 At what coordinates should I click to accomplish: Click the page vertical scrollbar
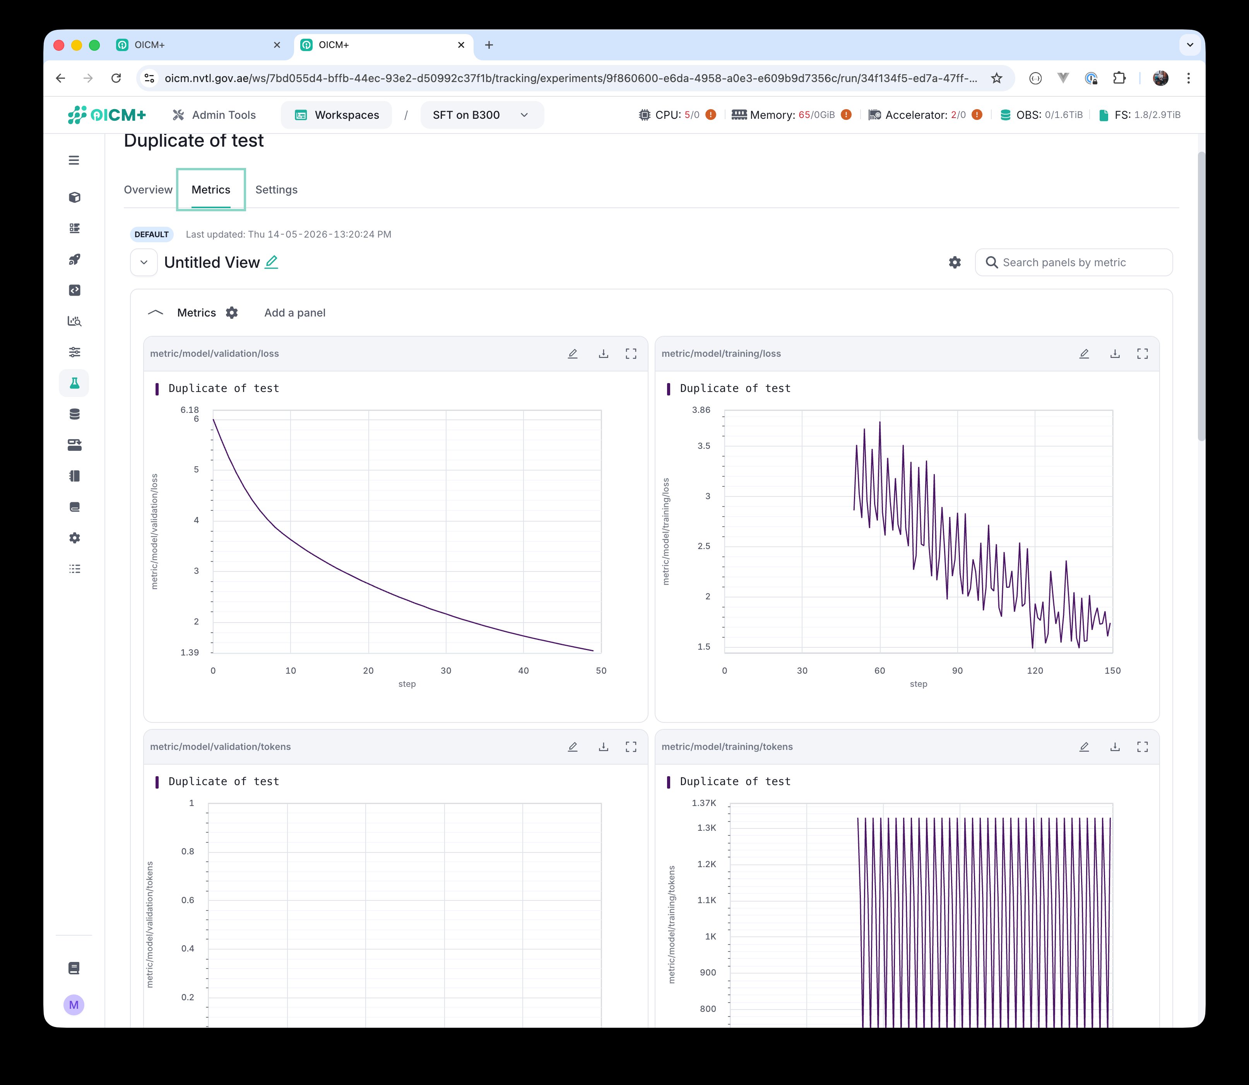1201,296
